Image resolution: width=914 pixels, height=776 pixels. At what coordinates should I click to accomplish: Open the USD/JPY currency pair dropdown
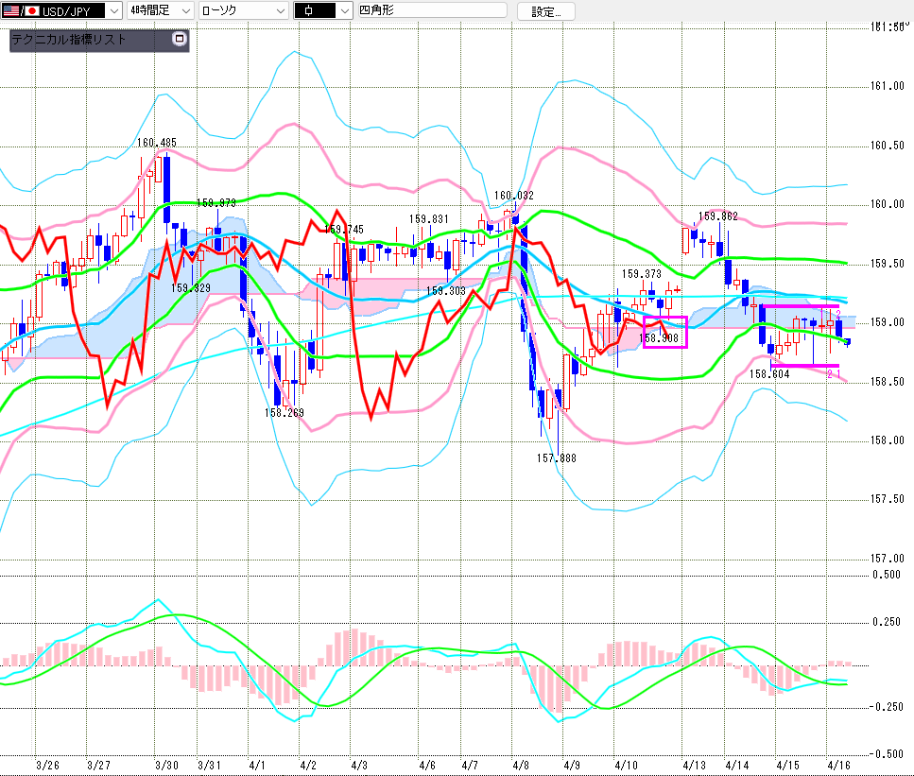(x=112, y=11)
